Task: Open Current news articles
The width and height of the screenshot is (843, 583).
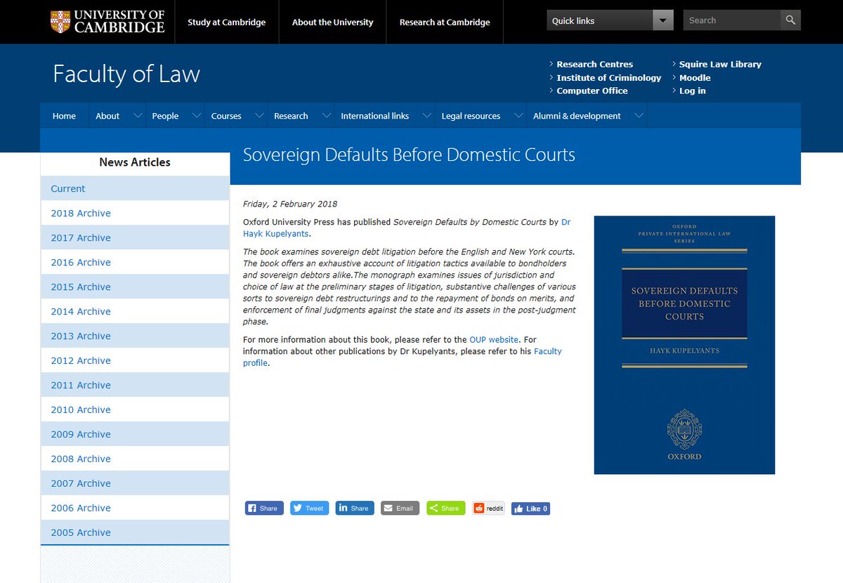Action: 135,188
